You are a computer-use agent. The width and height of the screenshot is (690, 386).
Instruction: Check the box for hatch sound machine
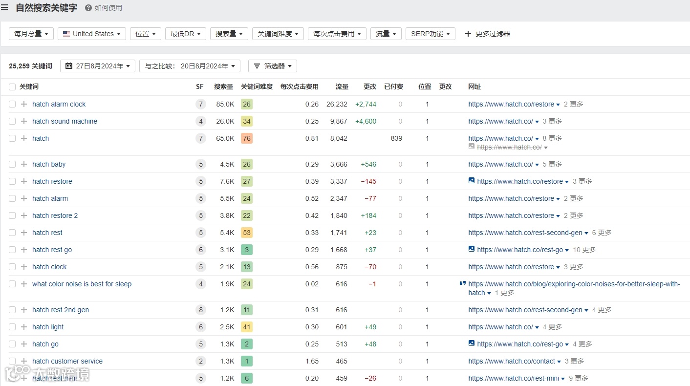[x=12, y=121]
